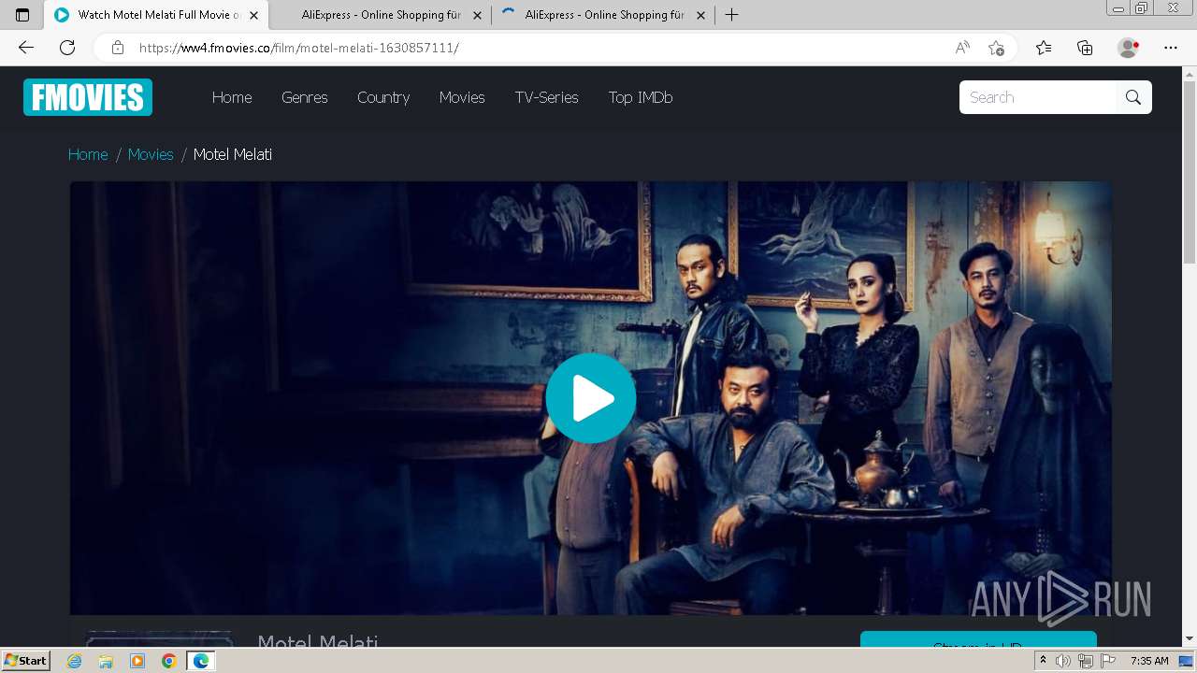Select the address bar URL
The image size is (1197, 673).
tap(299, 48)
